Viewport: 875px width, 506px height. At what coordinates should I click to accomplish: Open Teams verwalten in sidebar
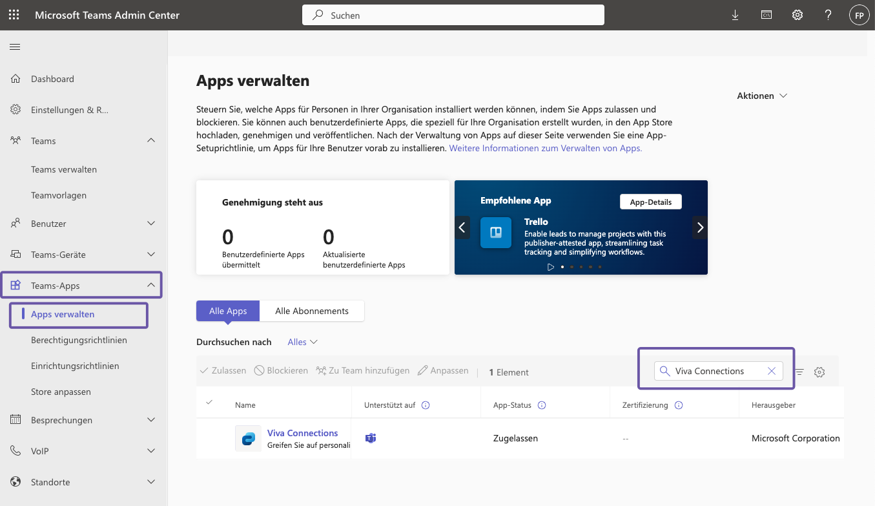pyautogui.click(x=64, y=169)
